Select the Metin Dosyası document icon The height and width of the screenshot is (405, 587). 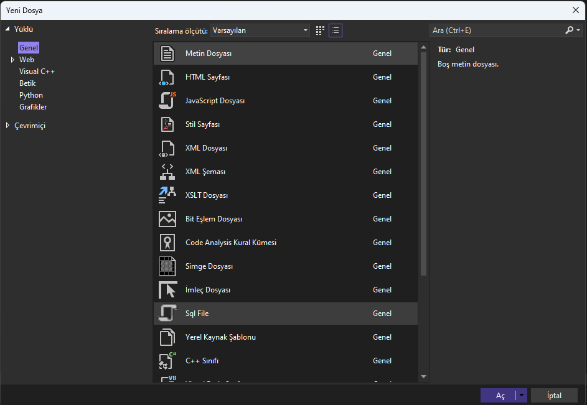tap(167, 54)
